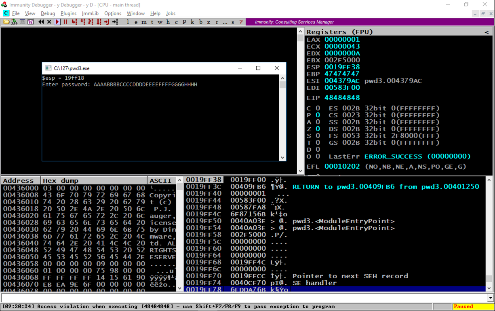Image resolution: width=495 pixels, height=311 pixels.
Task: Pause execution with the red pause icon
Action: pyautogui.click(x=65, y=22)
